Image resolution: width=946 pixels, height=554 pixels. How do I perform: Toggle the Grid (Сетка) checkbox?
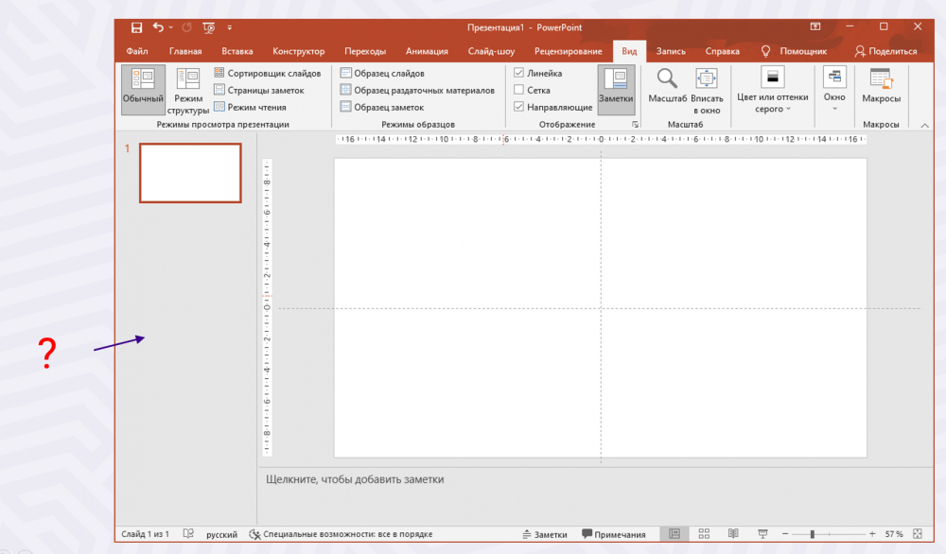(518, 90)
